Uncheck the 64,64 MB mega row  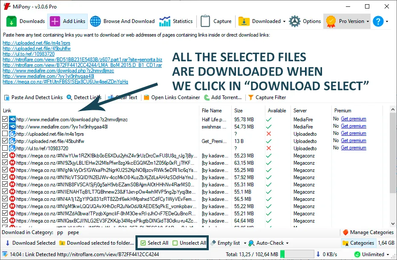click(x=5, y=220)
